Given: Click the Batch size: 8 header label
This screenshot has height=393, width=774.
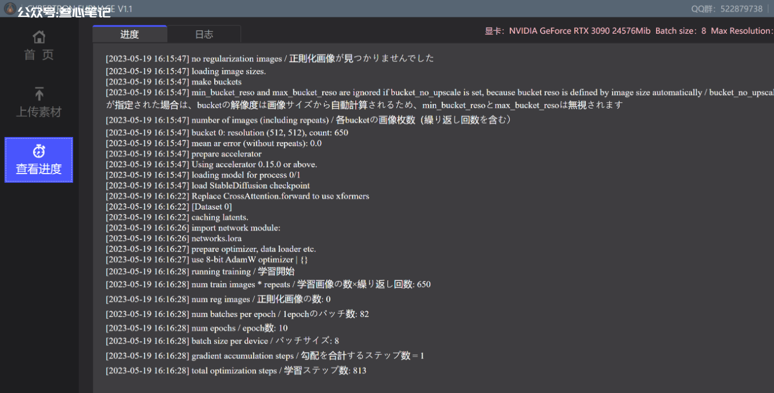Looking at the screenshot, I should 681,31.
